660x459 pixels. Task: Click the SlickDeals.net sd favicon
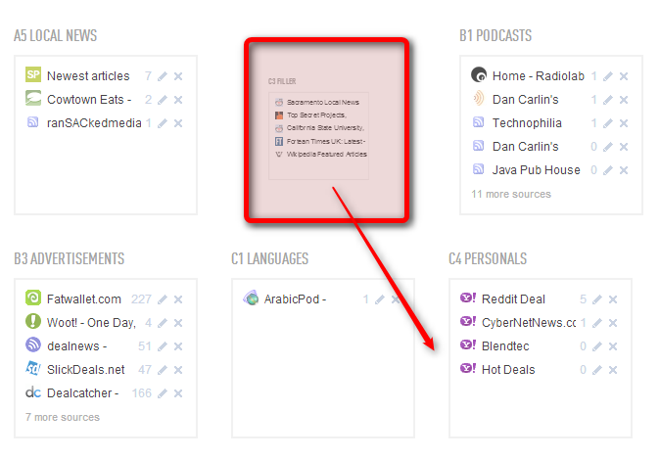pyautogui.click(x=33, y=369)
